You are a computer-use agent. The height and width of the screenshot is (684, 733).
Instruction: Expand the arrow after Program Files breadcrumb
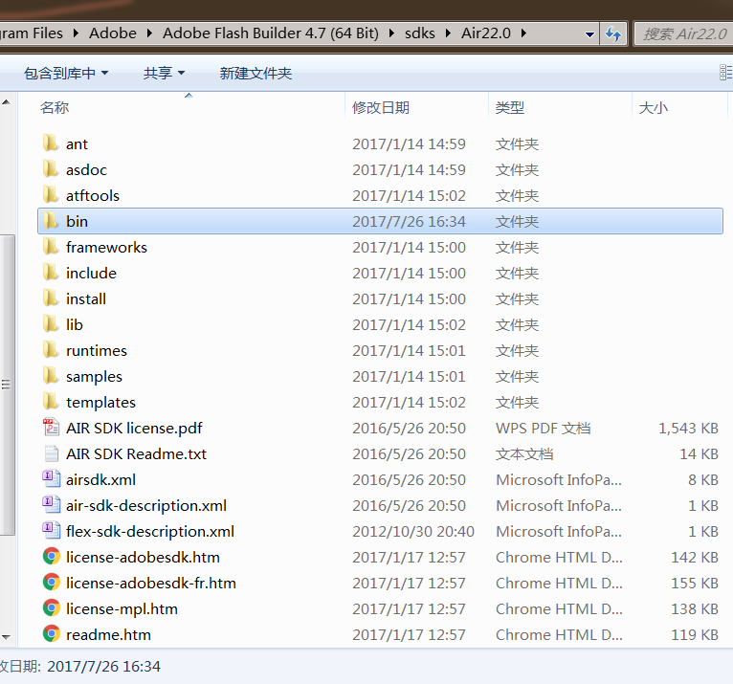click(x=76, y=33)
